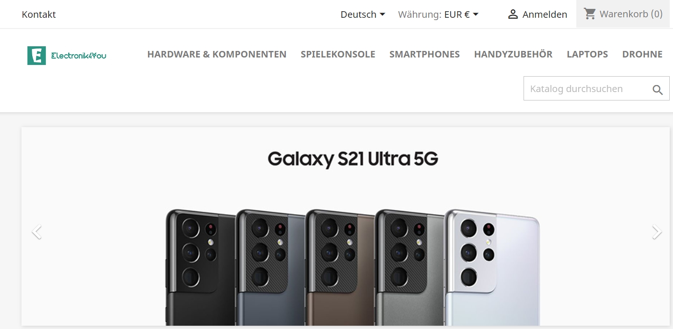
Task: Open the Deutsch language dropdown
Action: pos(363,14)
